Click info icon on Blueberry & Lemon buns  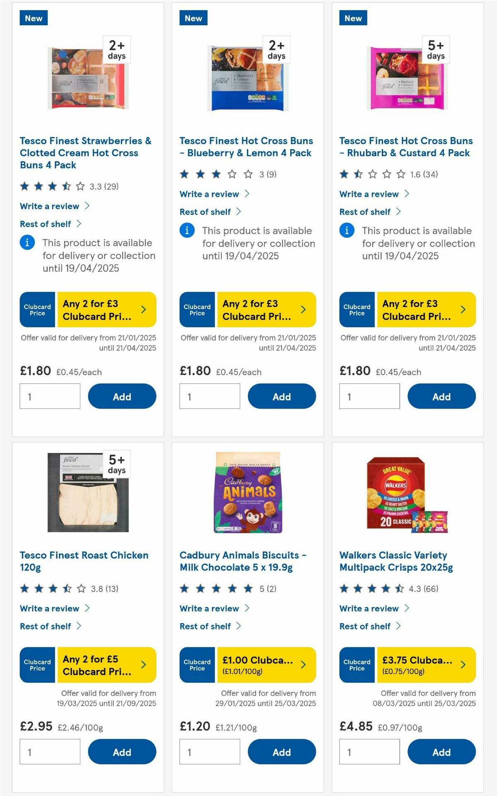point(186,230)
